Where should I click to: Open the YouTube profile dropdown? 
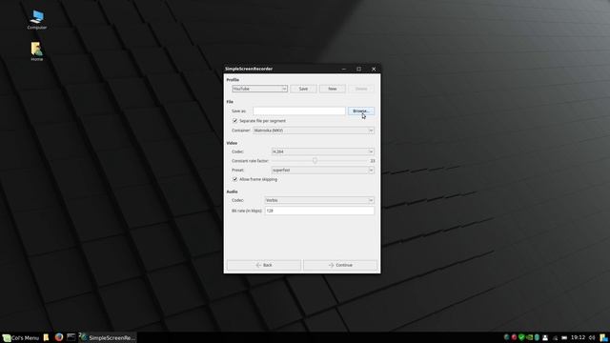click(x=259, y=89)
